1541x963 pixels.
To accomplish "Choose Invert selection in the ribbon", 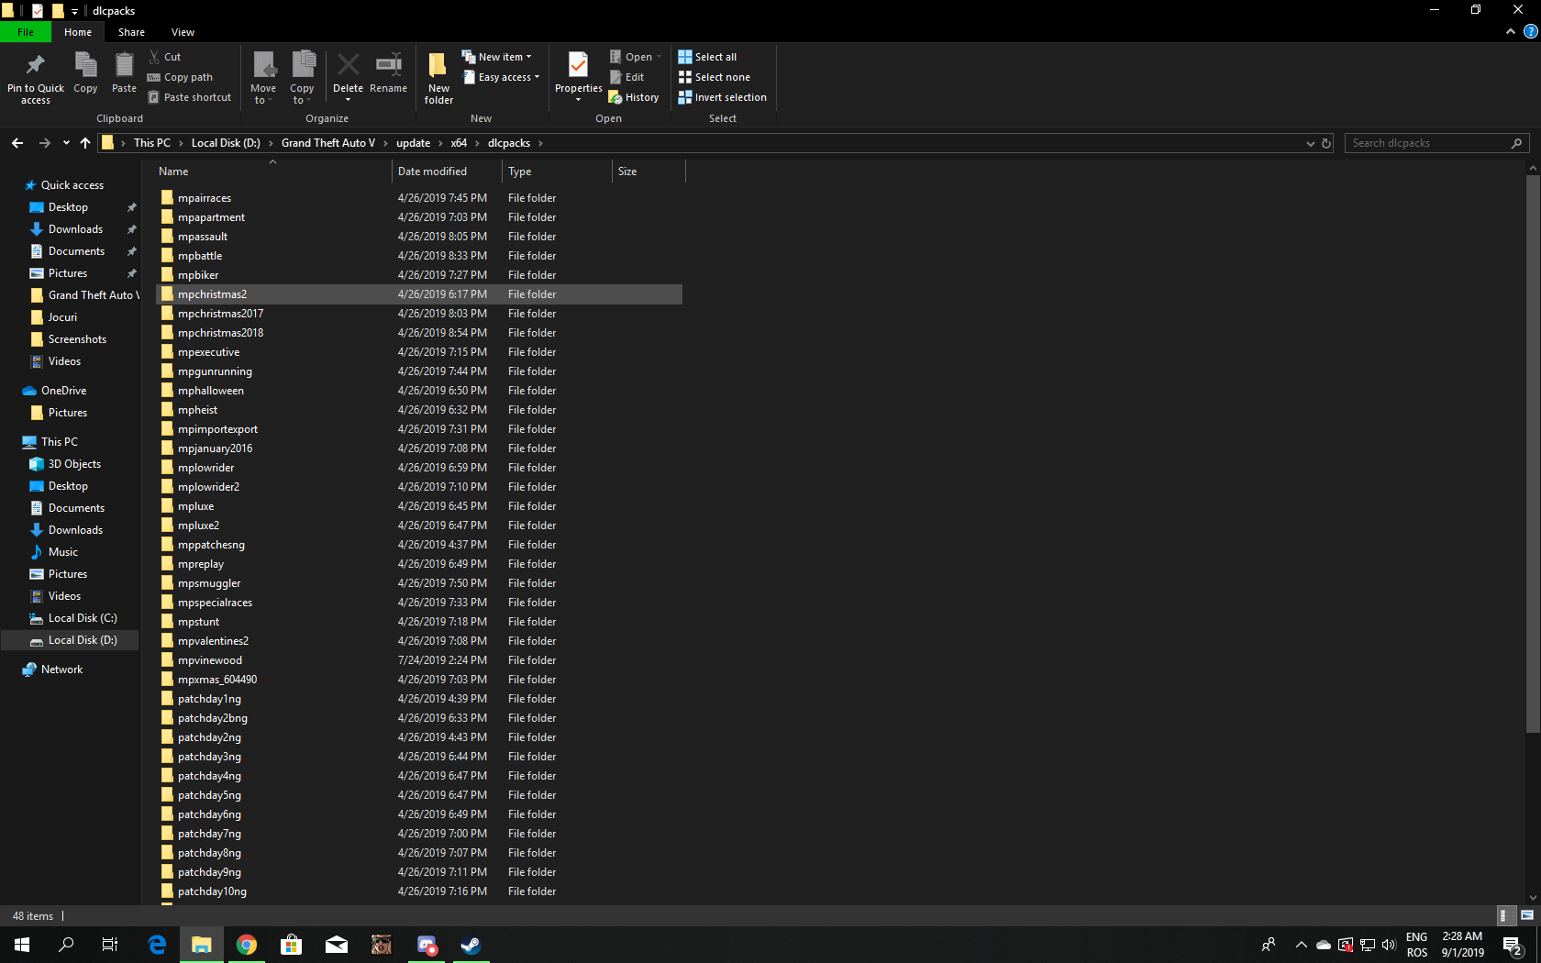I will click(x=723, y=97).
